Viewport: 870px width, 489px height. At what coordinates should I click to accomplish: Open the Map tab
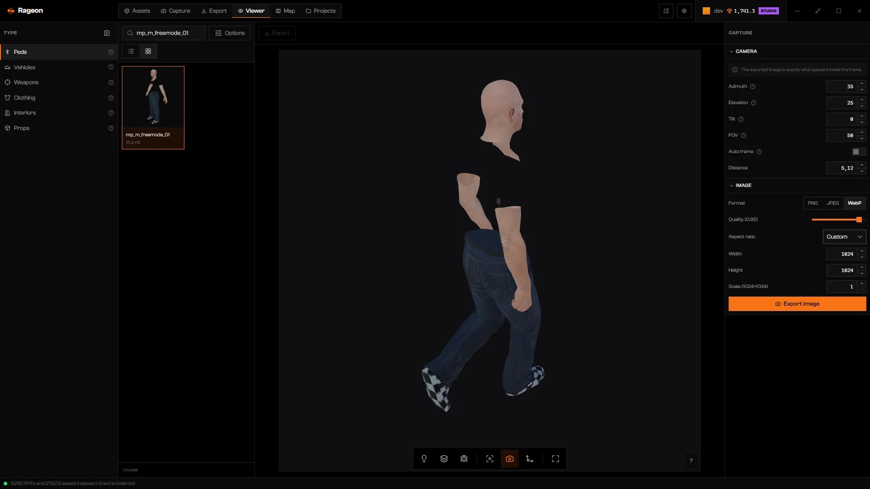click(x=285, y=11)
